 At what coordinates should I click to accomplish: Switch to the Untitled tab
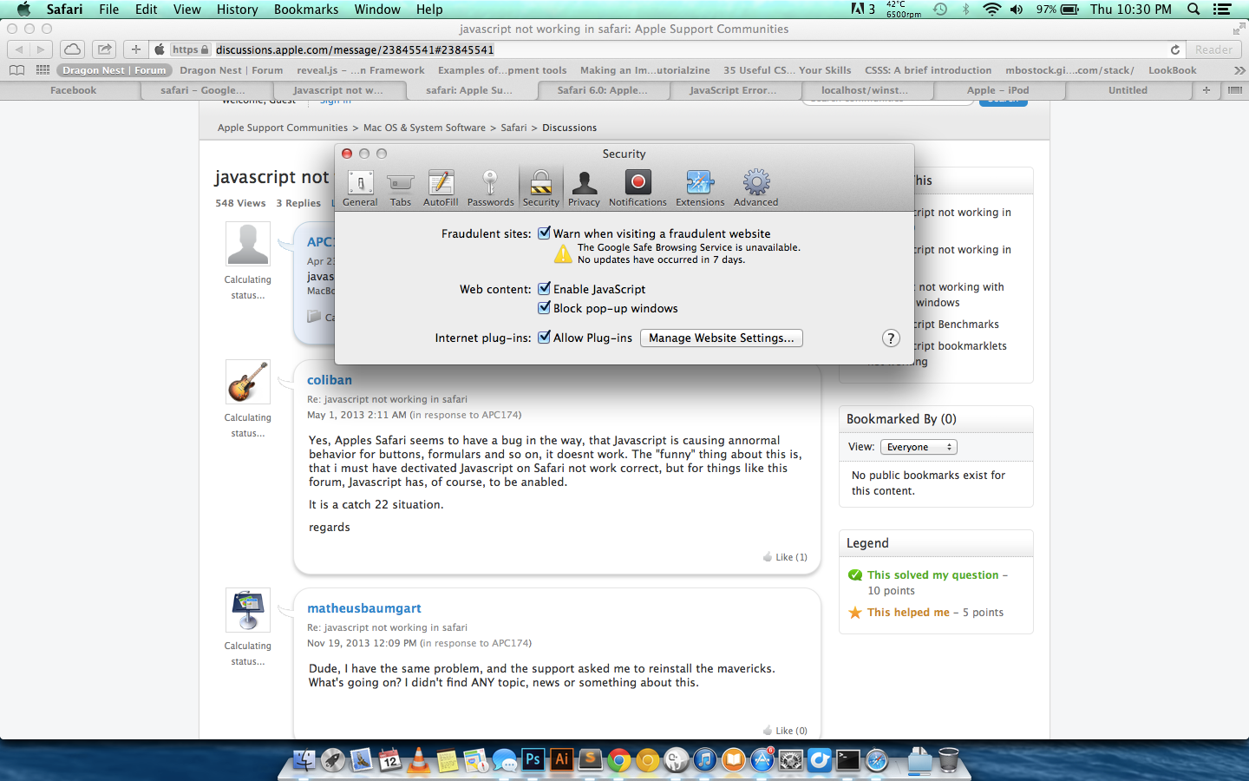click(1128, 90)
